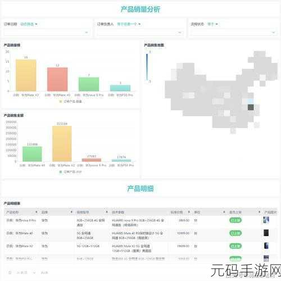Click the green nova 9 Pro sales-count bar
The image size is (281, 281).
(x=89, y=84)
